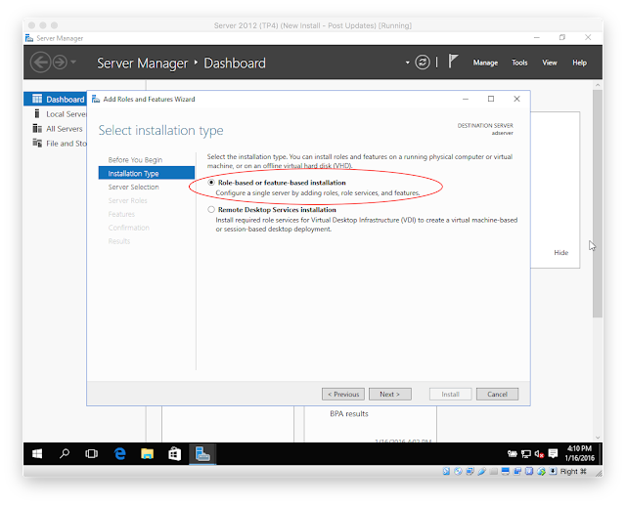Open Task View from the taskbar
The height and width of the screenshot is (505, 626).
91,454
